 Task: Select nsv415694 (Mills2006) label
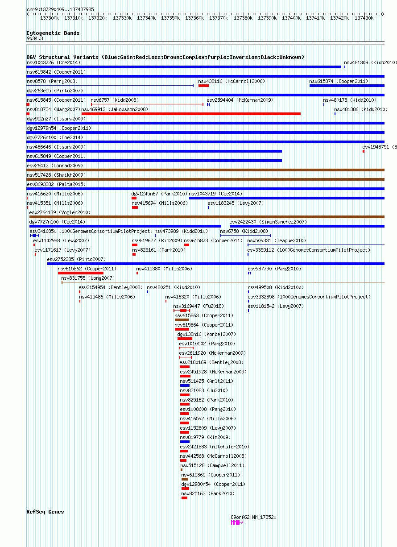pos(160,203)
